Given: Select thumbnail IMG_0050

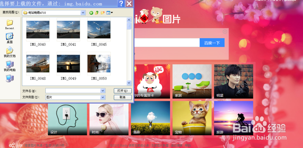Looking at the screenshot, I should pos(99,63).
